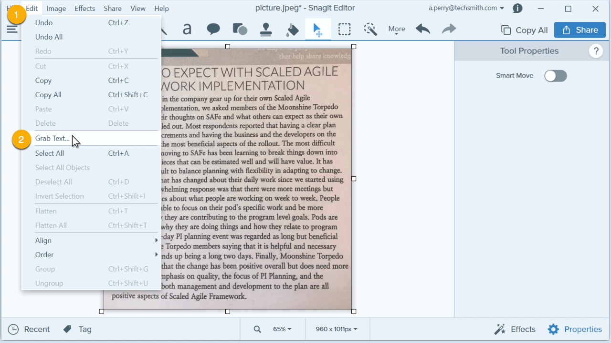Choose Grab Text from the Edit menu

click(53, 138)
